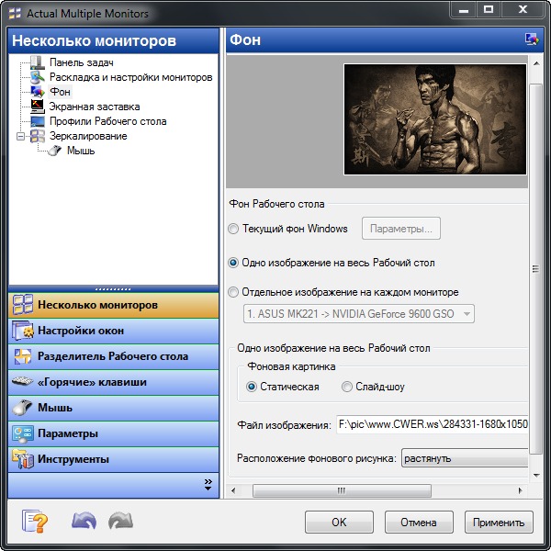Viewport: 551px width, 551px height.
Task: Choose the Слайд-шоу radio button
Action: point(346,387)
